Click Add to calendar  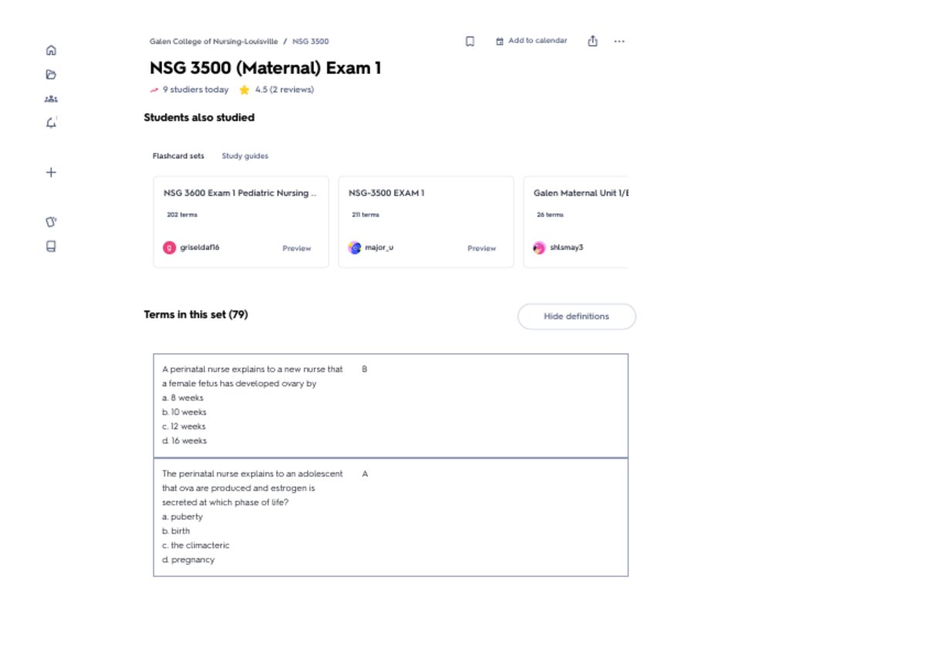[x=538, y=41]
